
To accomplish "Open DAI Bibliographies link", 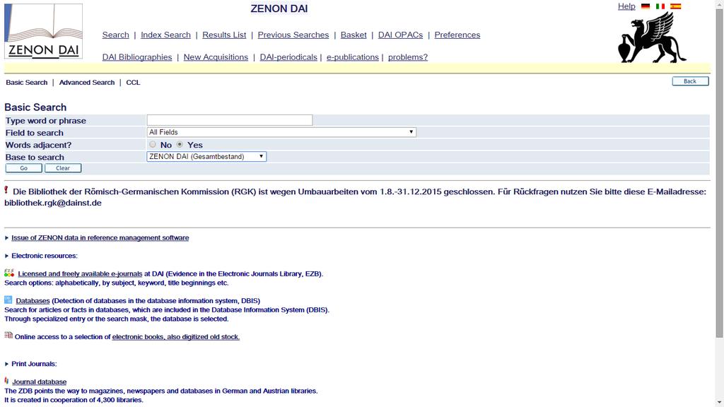I will pyautogui.click(x=137, y=57).
